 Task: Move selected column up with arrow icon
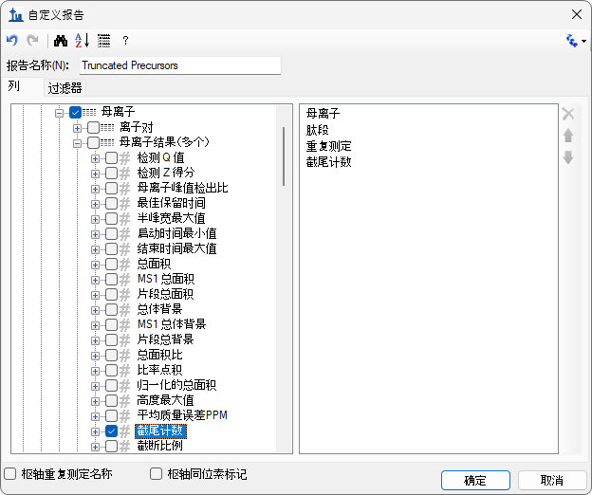[x=568, y=136]
